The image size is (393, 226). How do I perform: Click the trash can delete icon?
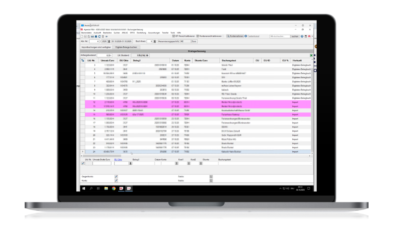coord(103,37)
